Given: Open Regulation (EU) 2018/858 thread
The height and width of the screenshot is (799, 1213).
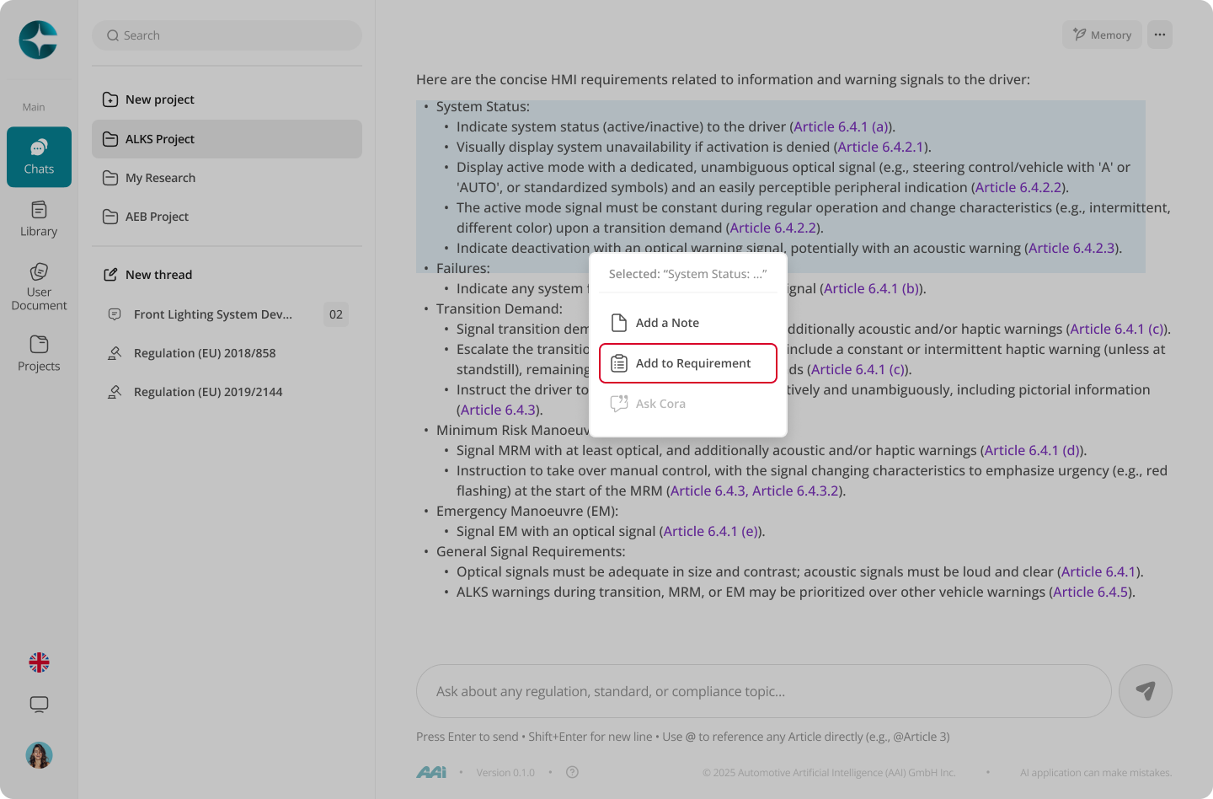Looking at the screenshot, I should 227,353.
